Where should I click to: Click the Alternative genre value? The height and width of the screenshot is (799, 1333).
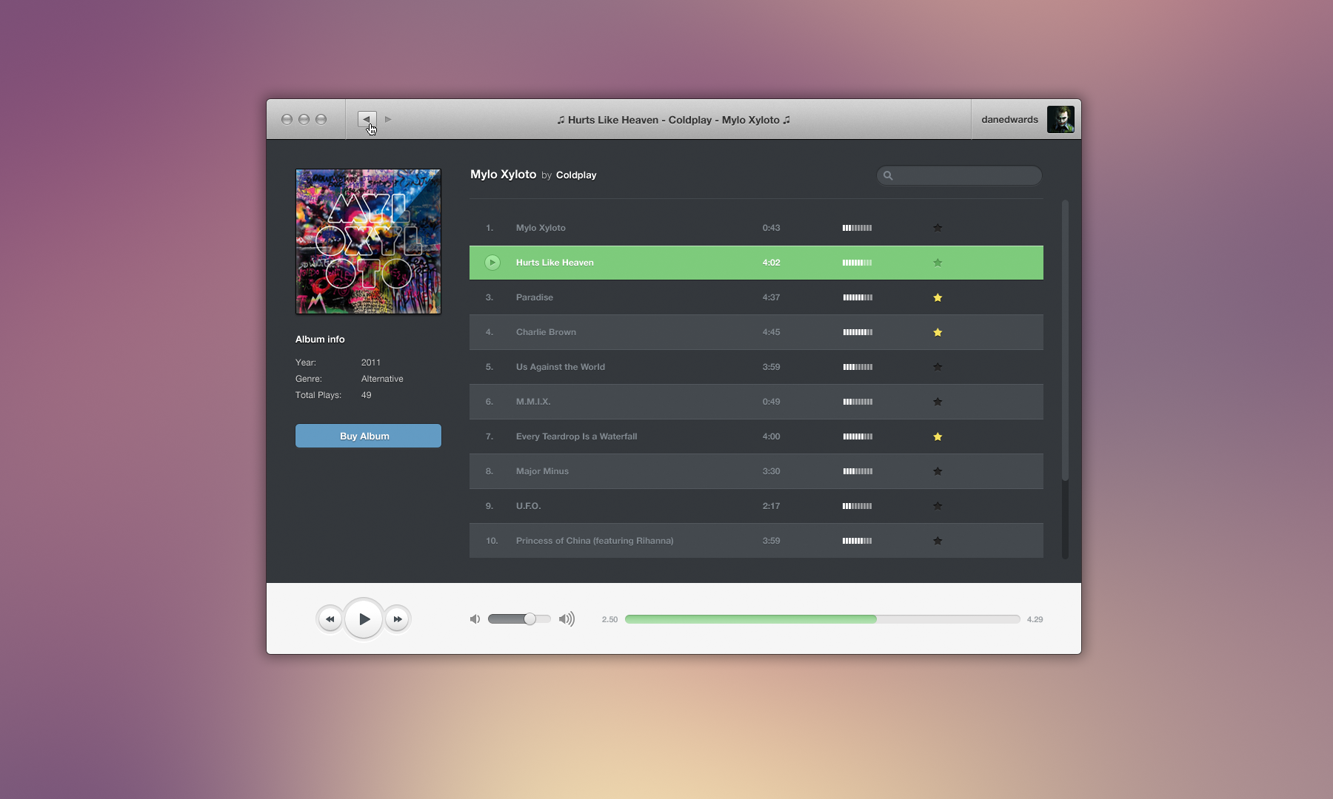[382, 379]
